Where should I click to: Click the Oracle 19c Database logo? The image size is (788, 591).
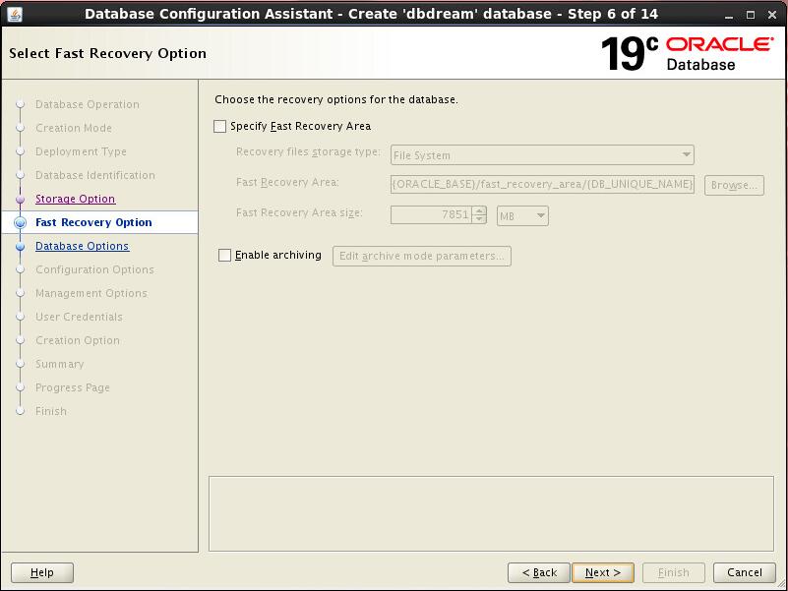point(687,53)
